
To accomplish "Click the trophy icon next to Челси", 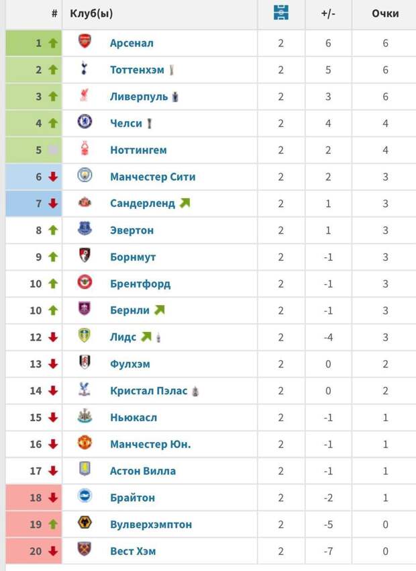I will click(150, 123).
